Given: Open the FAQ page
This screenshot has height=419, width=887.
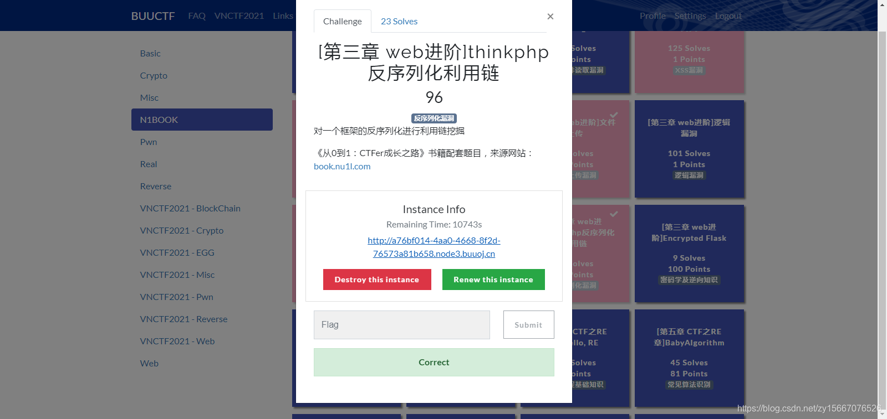Looking at the screenshot, I should [197, 16].
